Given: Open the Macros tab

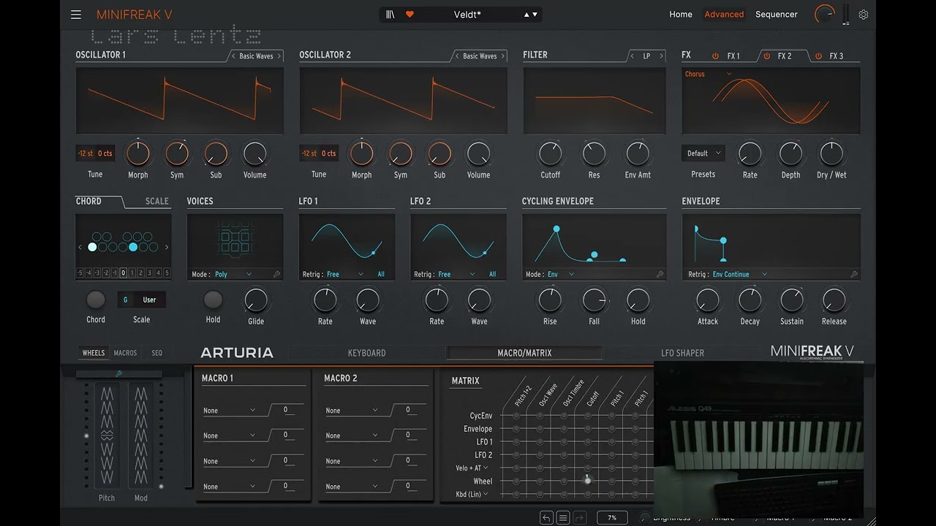Looking at the screenshot, I should point(125,353).
